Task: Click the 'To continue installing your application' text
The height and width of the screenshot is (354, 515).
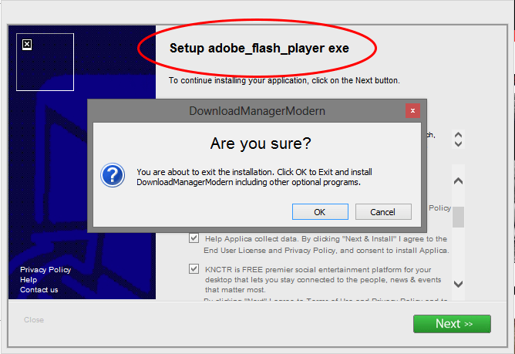Action: click(x=284, y=80)
